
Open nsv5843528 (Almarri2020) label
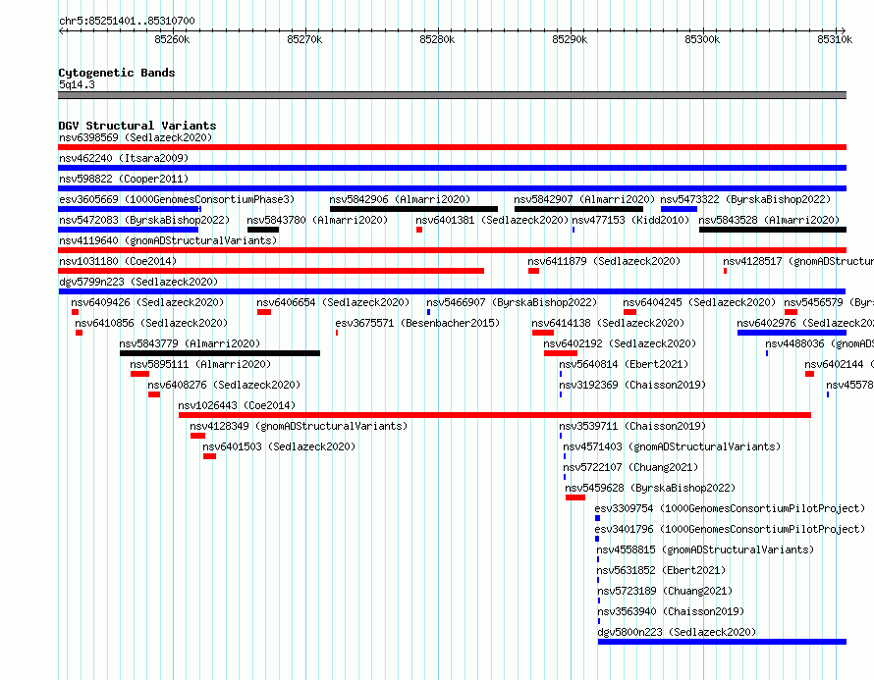click(x=769, y=220)
